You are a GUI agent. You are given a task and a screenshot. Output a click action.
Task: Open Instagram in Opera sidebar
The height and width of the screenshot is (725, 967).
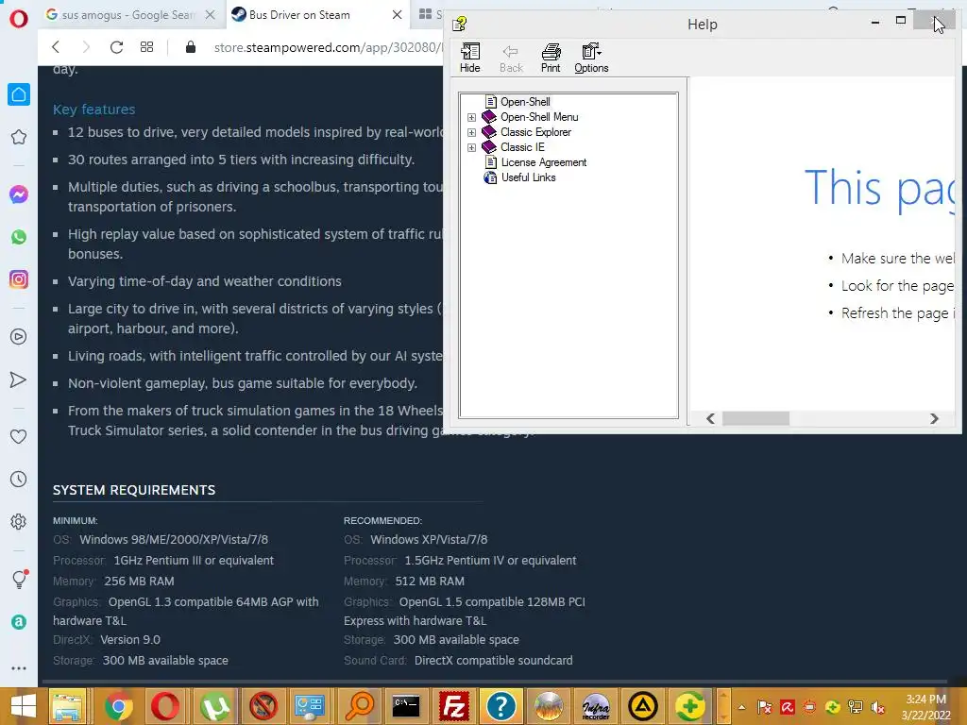19,279
